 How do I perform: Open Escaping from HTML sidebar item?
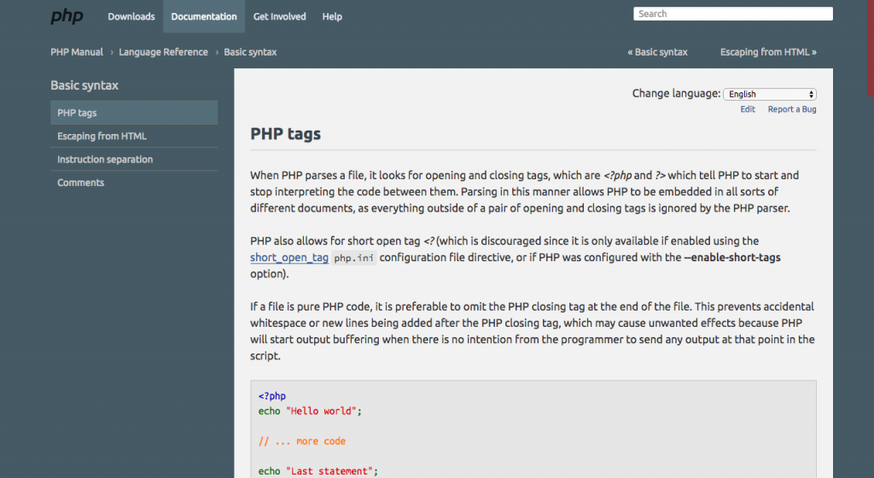pos(134,136)
